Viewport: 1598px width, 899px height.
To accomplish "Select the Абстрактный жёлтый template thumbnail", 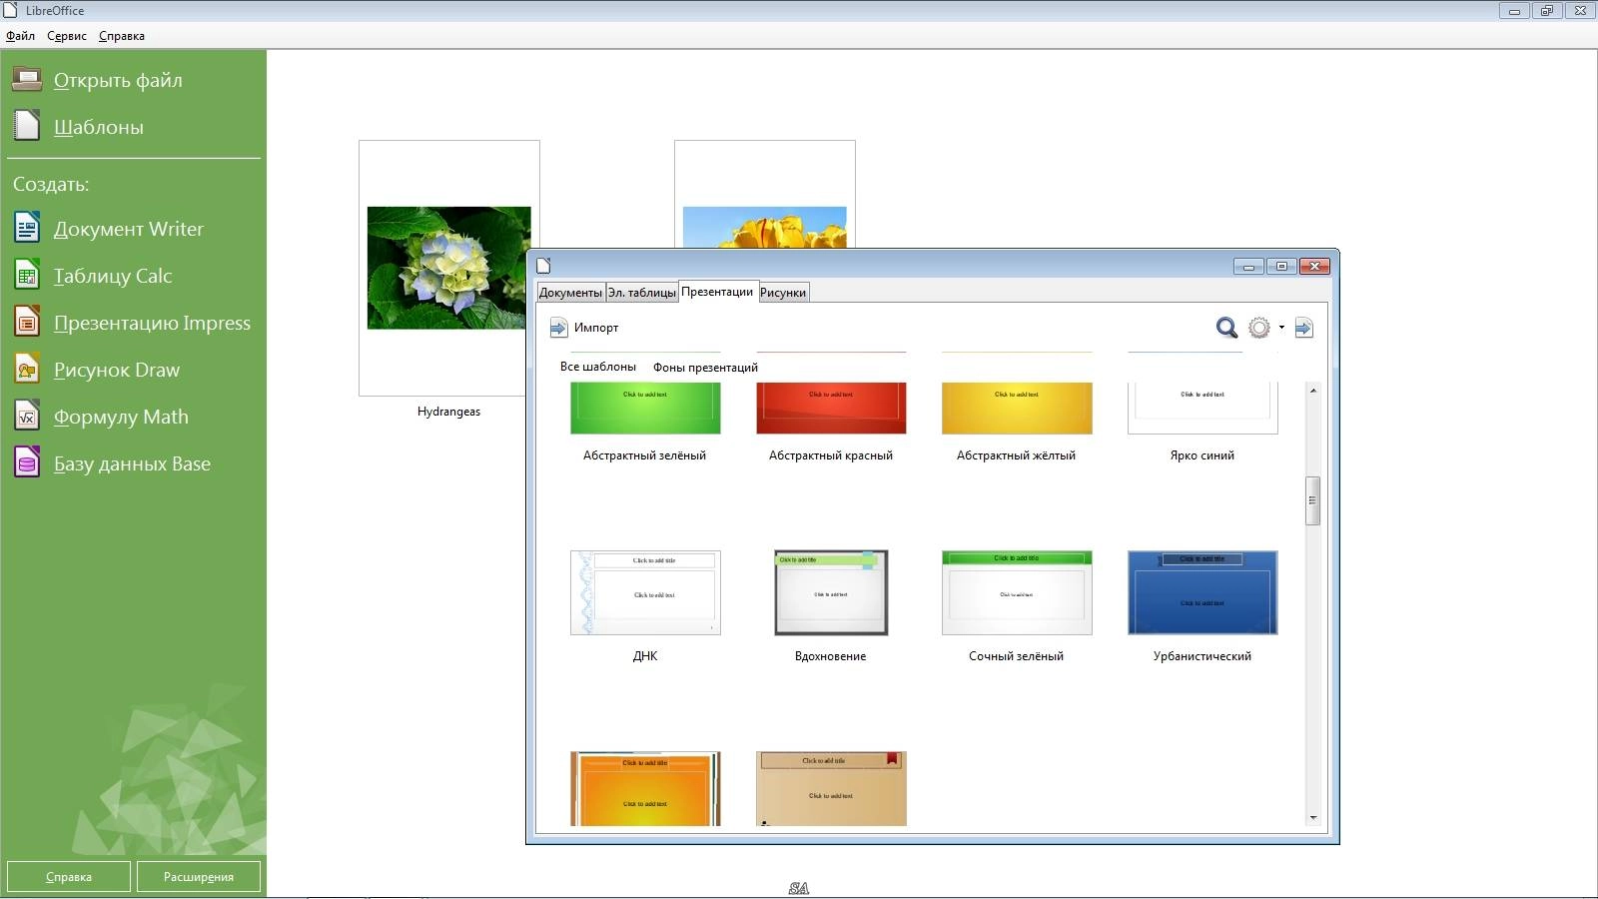I will [1017, 408].
